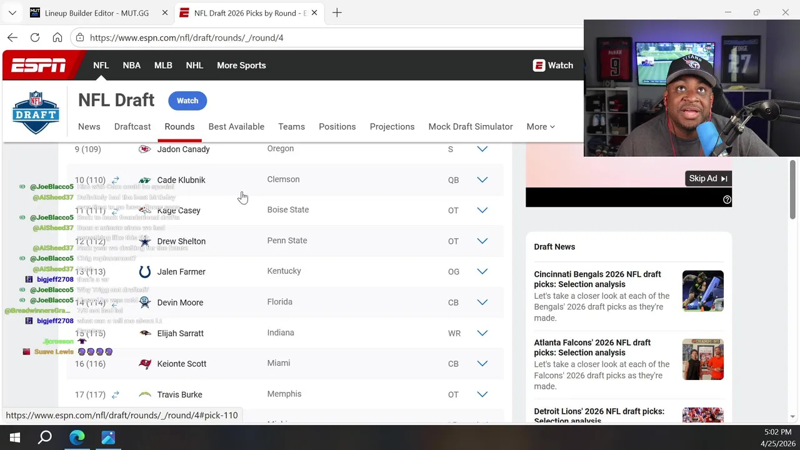Click the page vertical scrollbar thumb
Viewport: 800px width, 450px height.
point(792,189)
